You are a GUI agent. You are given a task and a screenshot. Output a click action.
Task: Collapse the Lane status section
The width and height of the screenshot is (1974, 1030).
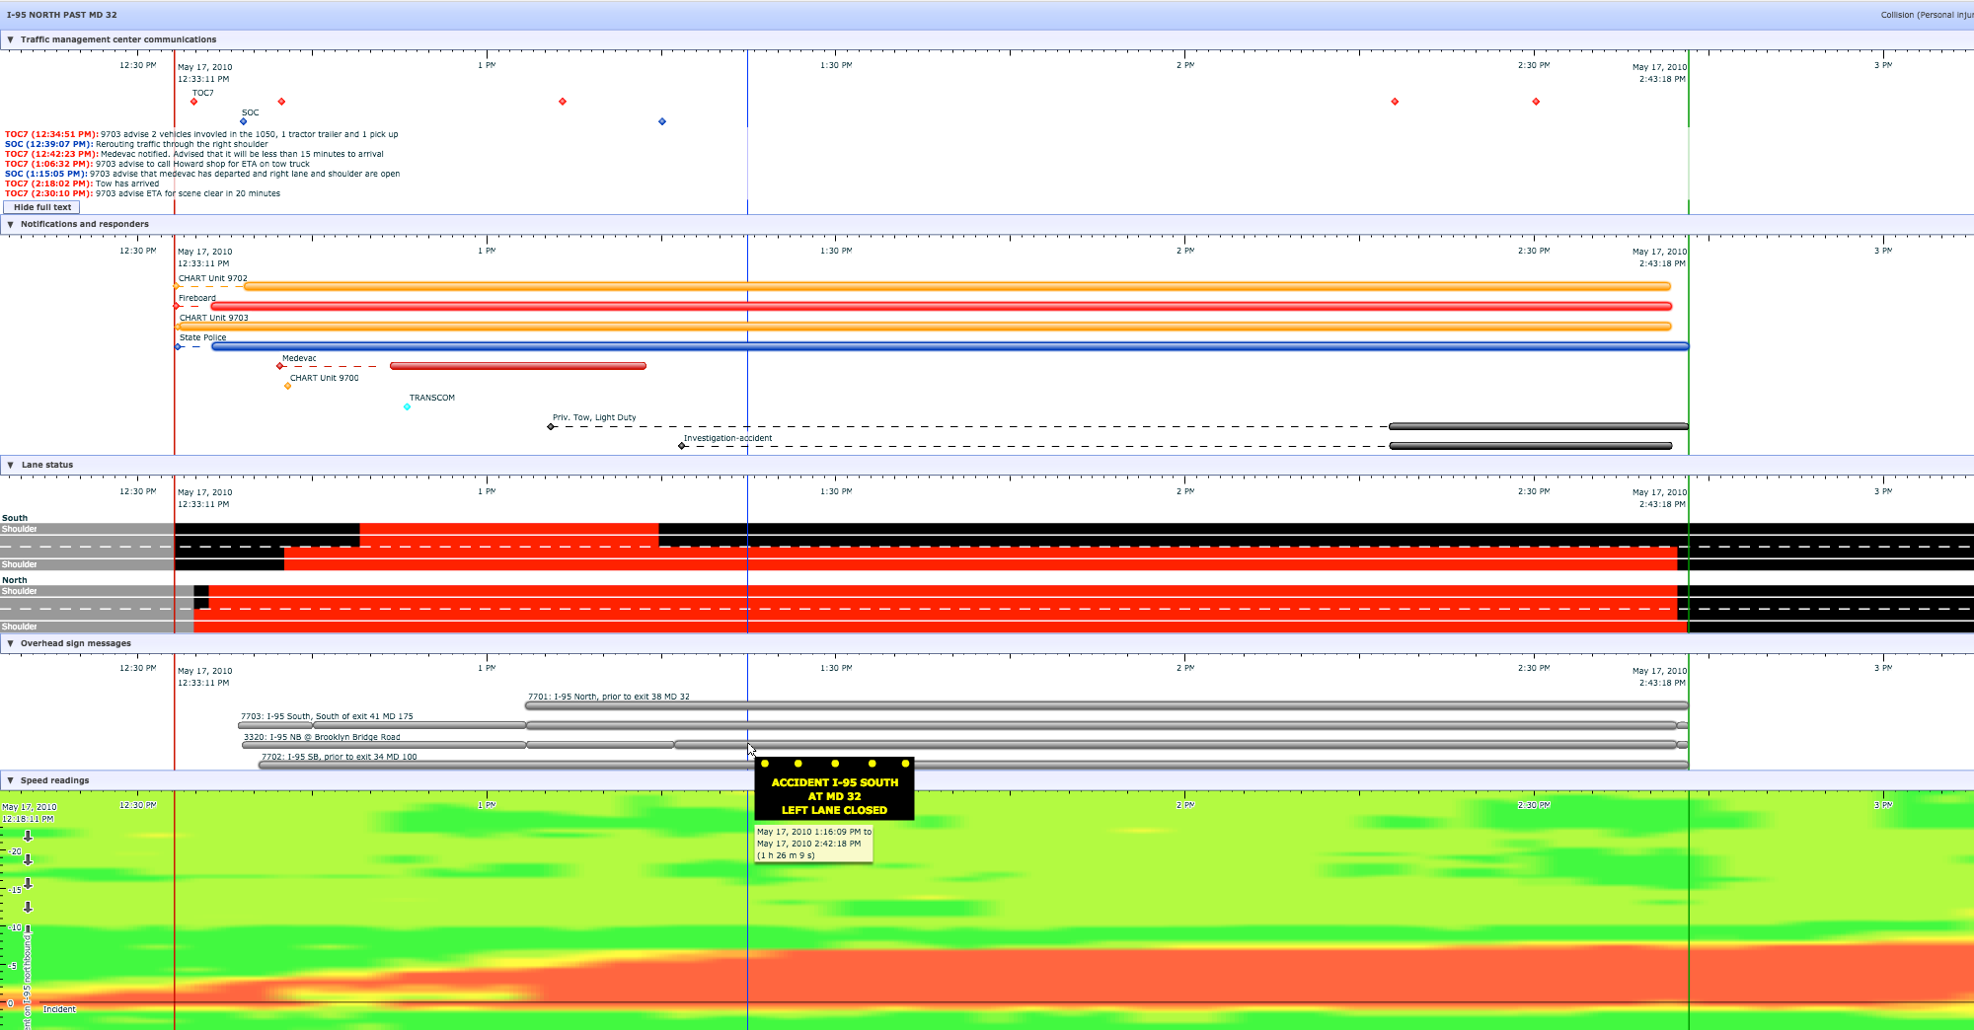9,464
